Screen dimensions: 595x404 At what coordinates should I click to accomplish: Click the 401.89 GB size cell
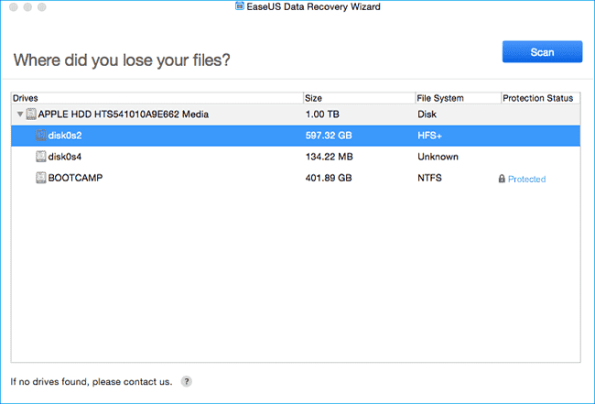pyautogui.click(x=327, y=178)
